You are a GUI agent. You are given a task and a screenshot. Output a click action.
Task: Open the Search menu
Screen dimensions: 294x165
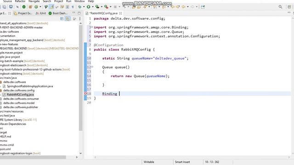(x=47, y=1)
